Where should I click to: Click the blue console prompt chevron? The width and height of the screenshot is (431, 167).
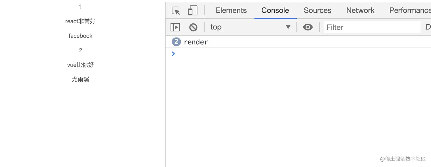[173, 53]
